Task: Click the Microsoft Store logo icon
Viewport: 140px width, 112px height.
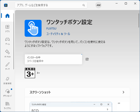Action: click(6, 5)
